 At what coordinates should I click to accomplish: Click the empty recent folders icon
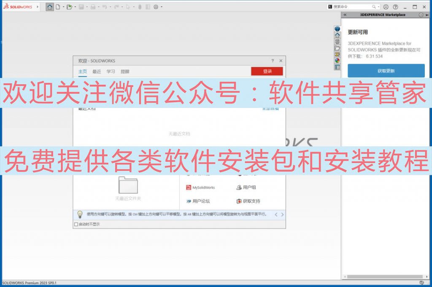pyautogui.click(x=128, y=185)
